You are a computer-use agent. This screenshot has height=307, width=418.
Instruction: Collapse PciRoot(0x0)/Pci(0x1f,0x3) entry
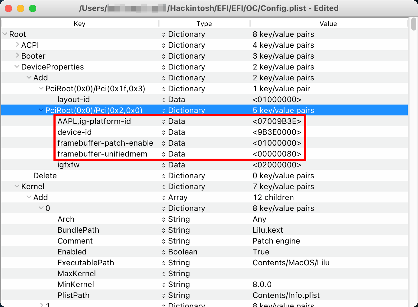click(x=41, y=89)
